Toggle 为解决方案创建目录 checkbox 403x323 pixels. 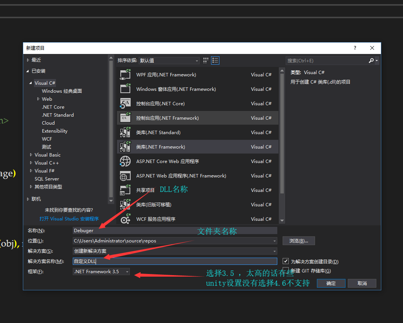[x=286, y=261]
